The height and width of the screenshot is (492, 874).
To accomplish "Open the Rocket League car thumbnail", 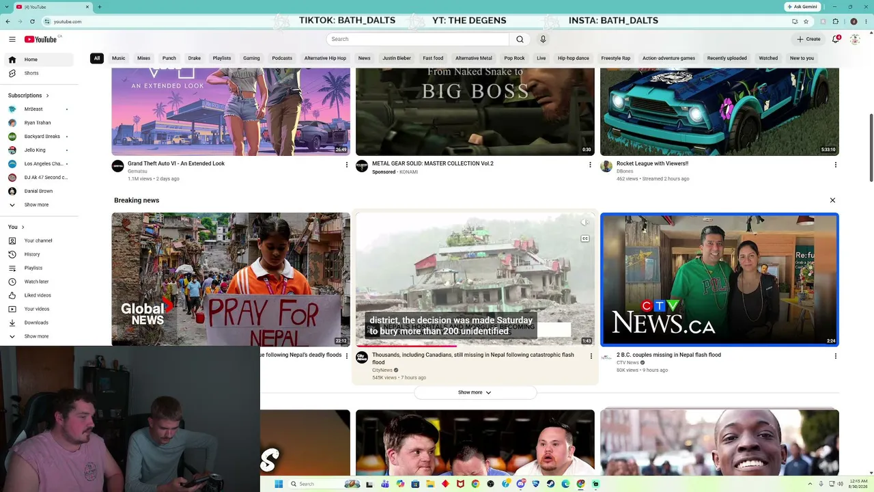I will 720,111.
